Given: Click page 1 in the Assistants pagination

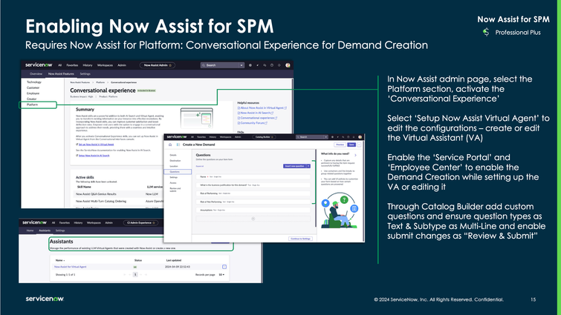Looking at the screenshot, I should tap(135, 275).
